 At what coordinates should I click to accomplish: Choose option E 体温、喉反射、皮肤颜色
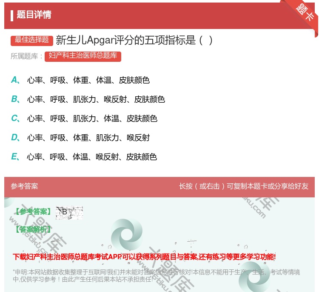click(92, 157)
